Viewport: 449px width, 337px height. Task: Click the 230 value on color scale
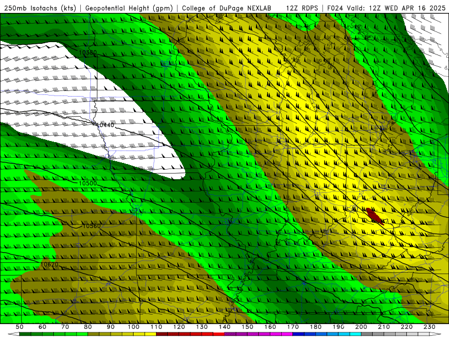click(429, 327)
